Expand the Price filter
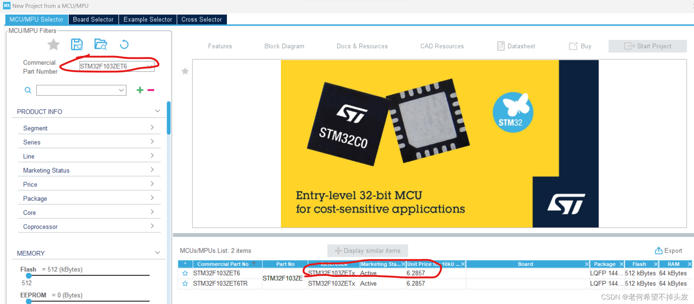The width and height of the screenshot is (694, 304). pos(152,184)
